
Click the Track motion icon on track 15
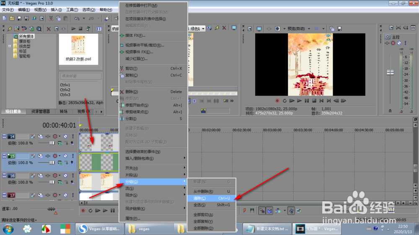pos(40,156)
